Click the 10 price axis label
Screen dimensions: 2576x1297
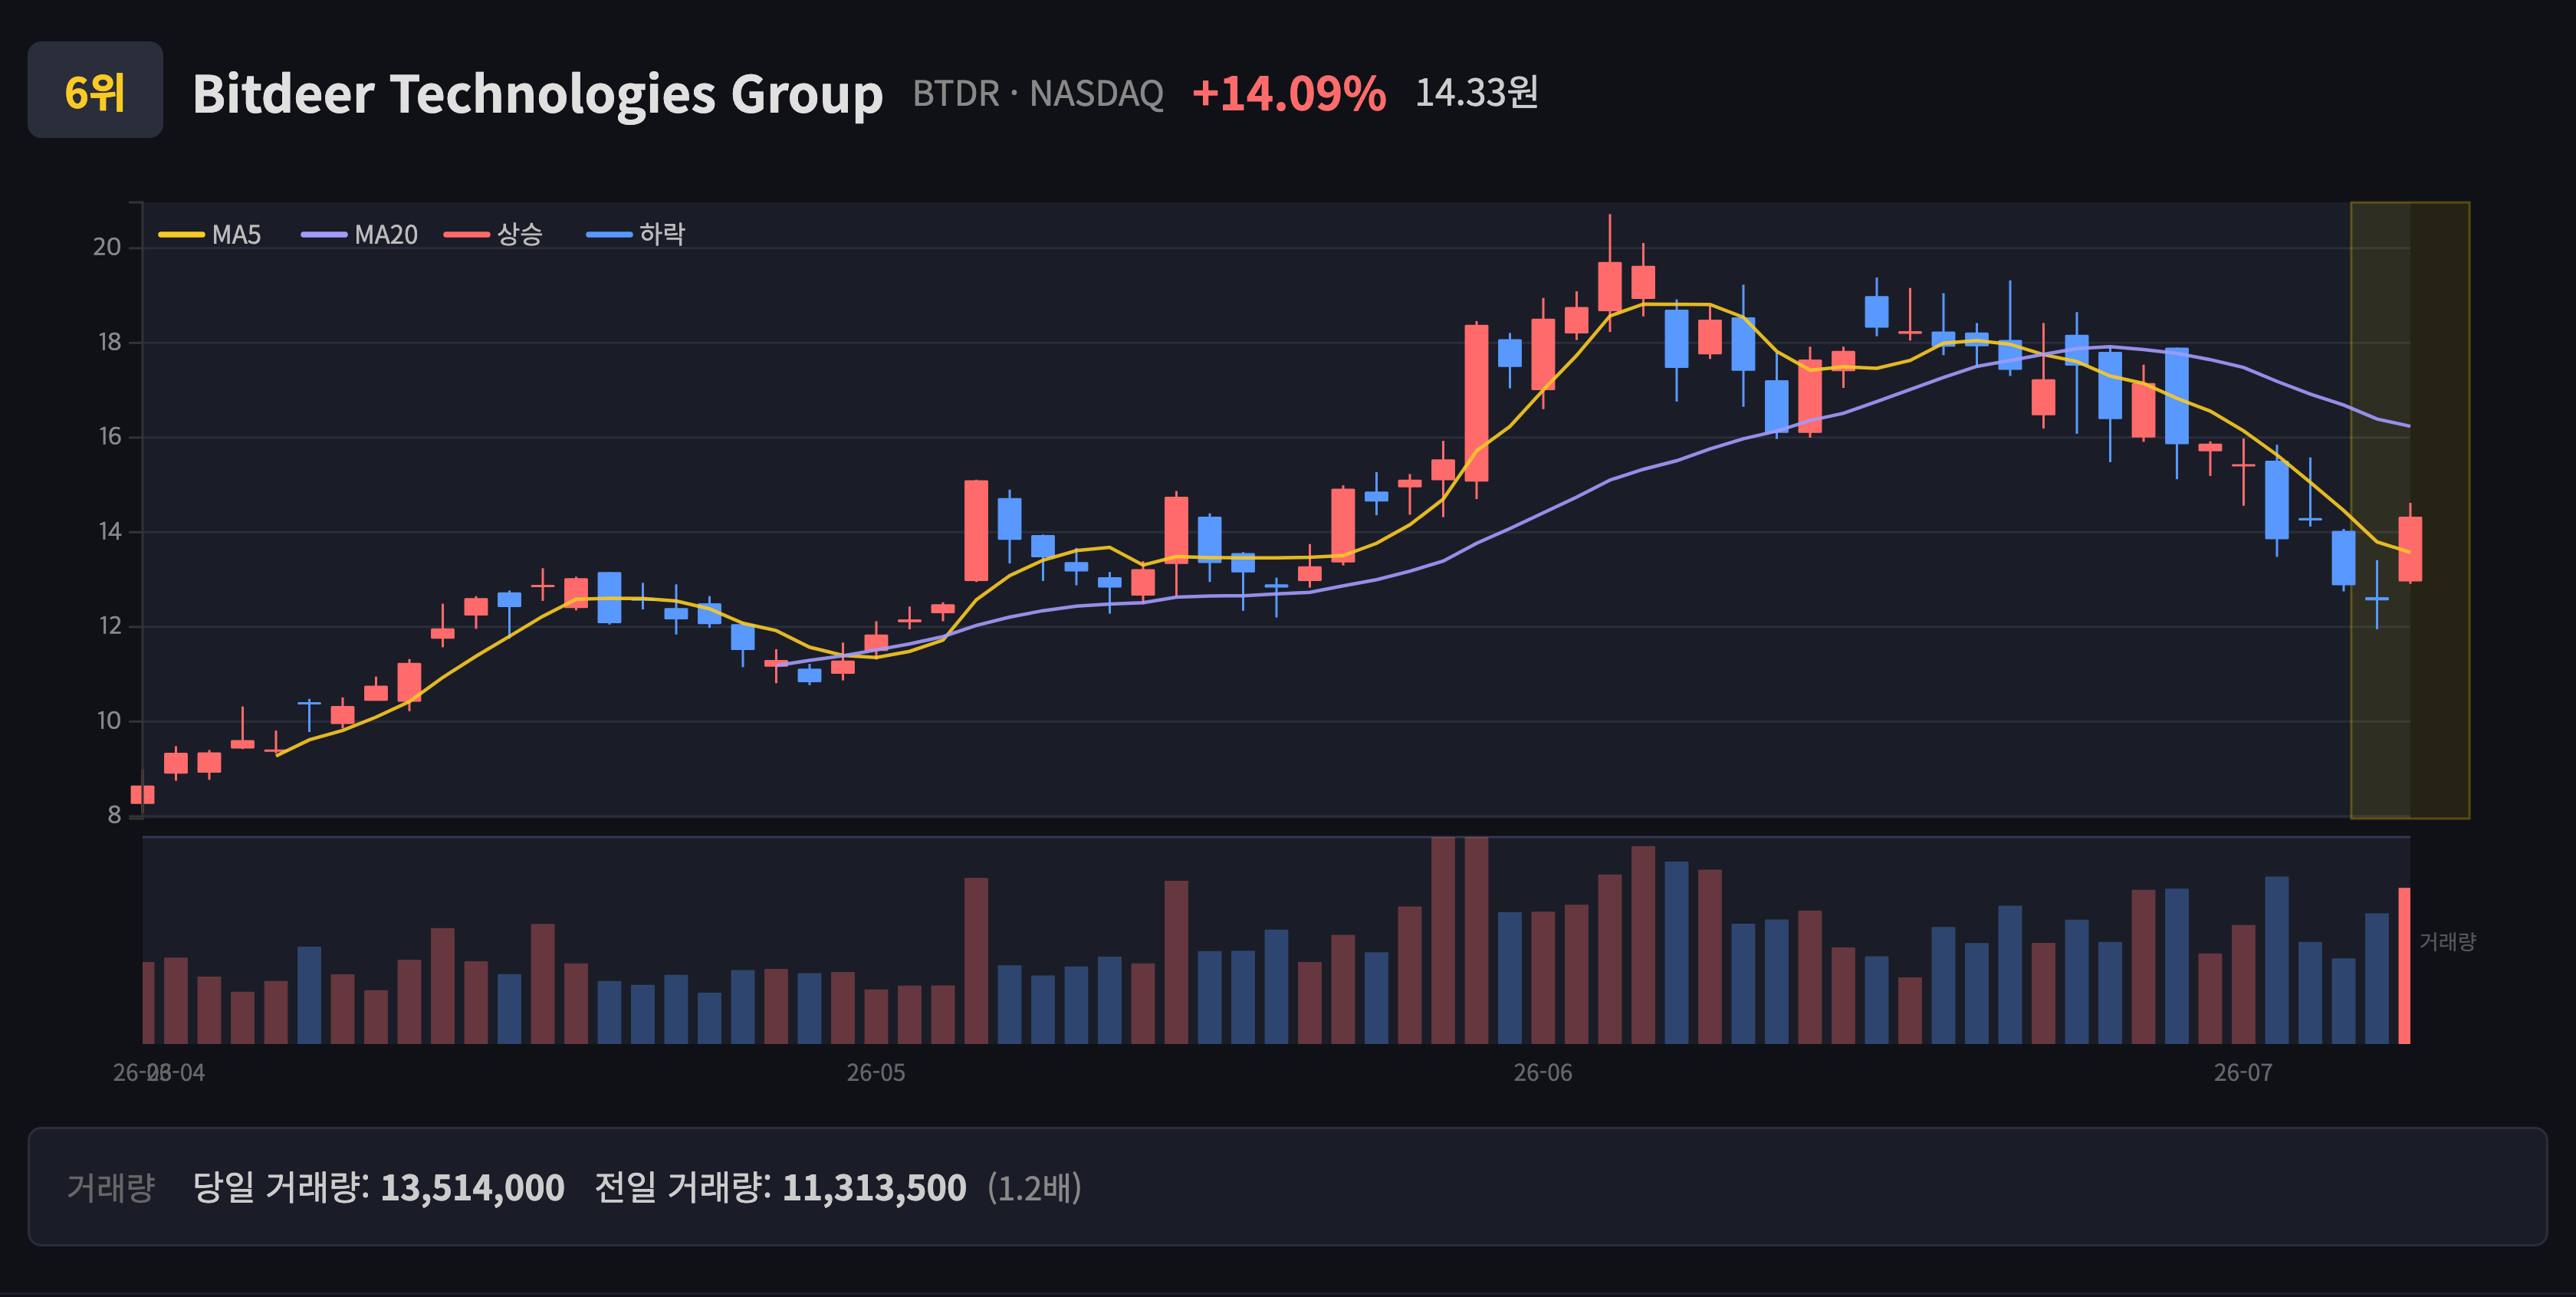[109, 720]
